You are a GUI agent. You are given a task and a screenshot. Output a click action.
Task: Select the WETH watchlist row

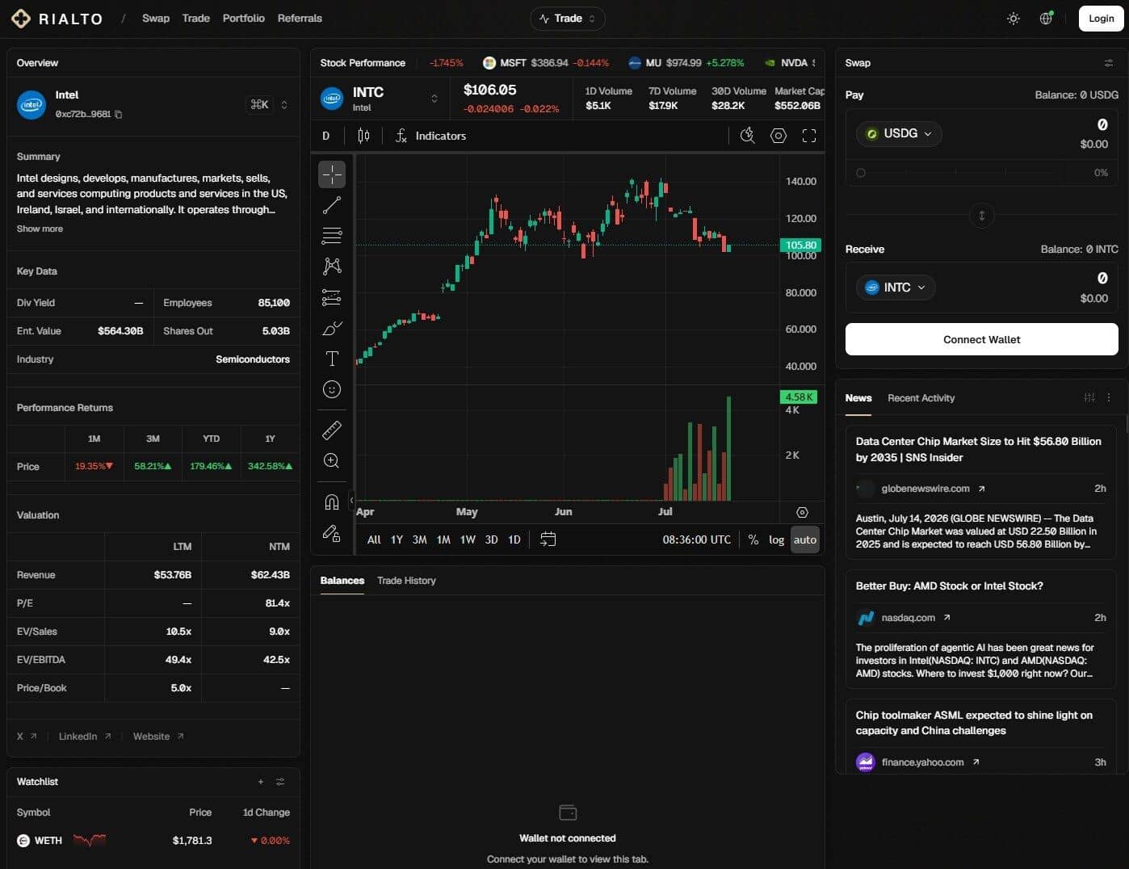pos(153,841)
